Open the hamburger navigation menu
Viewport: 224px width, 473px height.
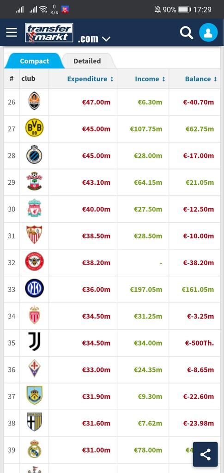pyautogui.click(x=12, y=33)
